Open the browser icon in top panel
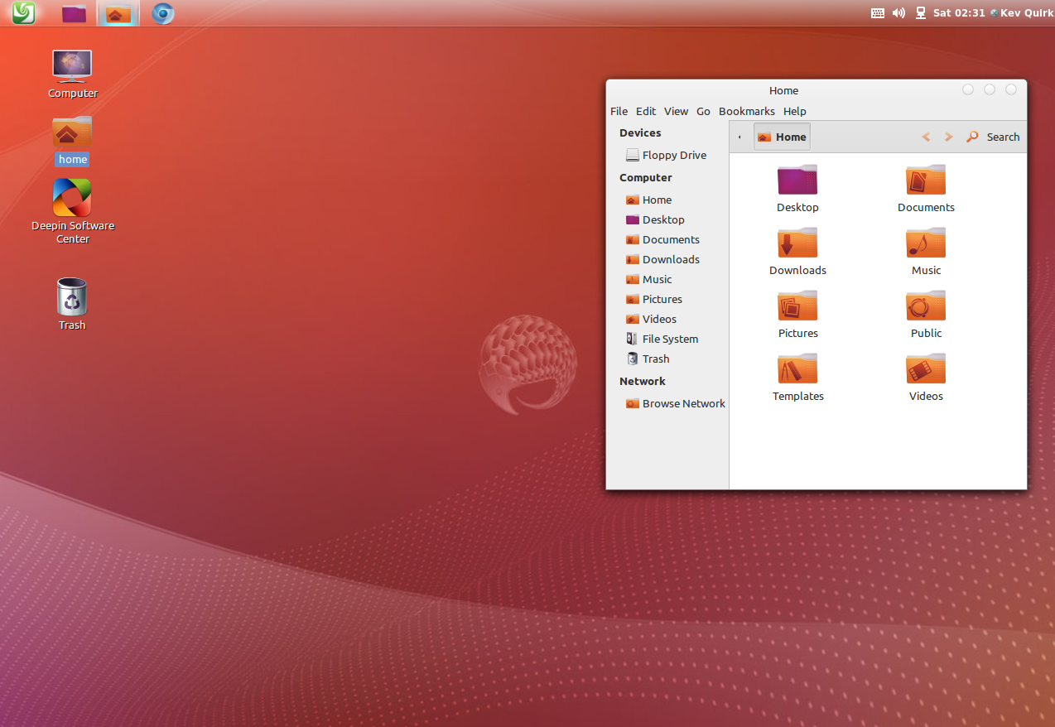Screen dimensions: 1055x727 click(x=163, y=13)
